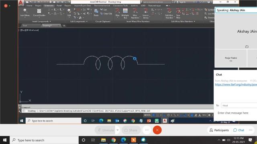Toggle the Chat panel button
This screenshot has height=144, width=257.
pyautogui.click(x=239, y=130)
